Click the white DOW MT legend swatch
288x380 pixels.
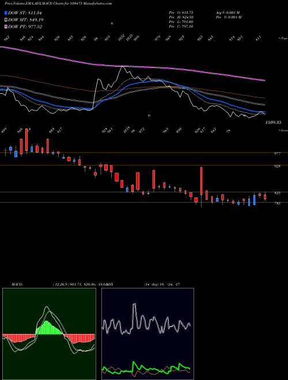(x=6, y=20)
